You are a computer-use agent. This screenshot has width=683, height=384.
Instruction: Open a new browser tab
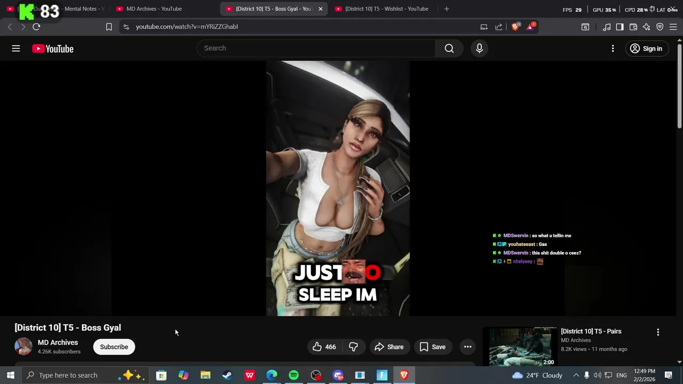447,9
